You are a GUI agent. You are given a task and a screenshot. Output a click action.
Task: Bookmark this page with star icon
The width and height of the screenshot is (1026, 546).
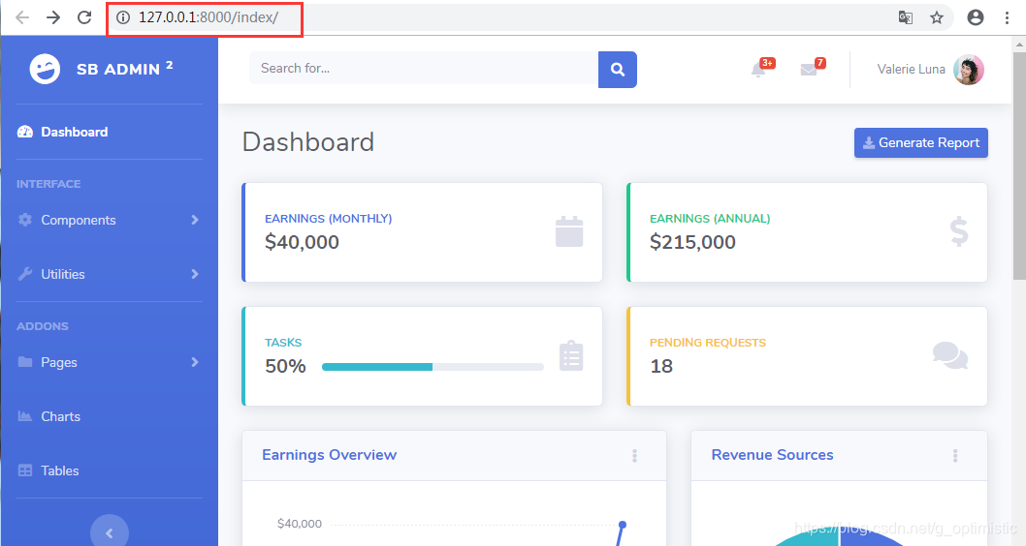click(x=937, y=17)
